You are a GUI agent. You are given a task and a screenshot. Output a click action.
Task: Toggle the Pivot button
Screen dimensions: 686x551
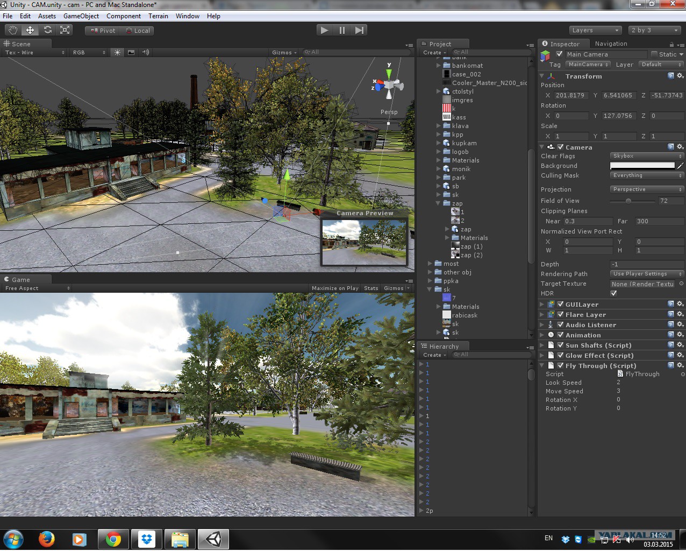click(103, 31)
